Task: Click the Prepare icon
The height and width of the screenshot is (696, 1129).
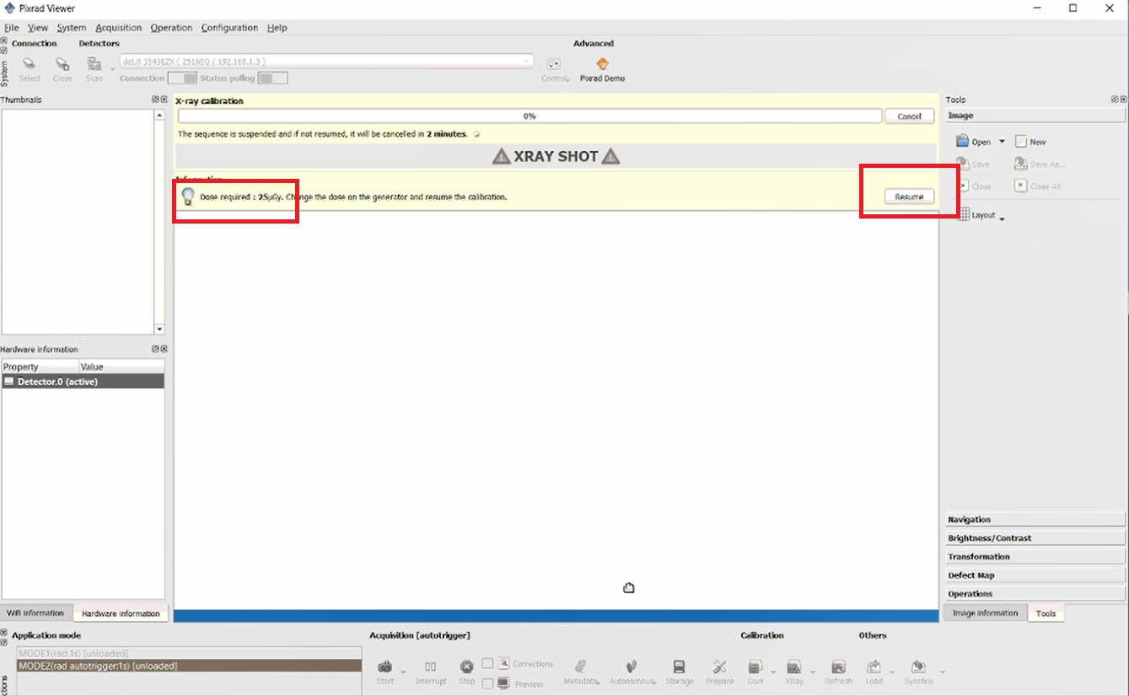Action: click(x=719, y=666)
